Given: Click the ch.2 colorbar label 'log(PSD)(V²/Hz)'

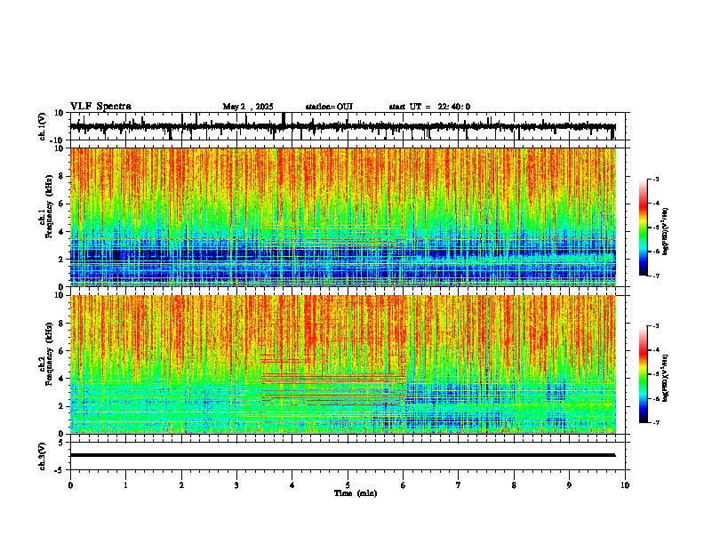Looking at the screenshot, I should click(666, 377).
